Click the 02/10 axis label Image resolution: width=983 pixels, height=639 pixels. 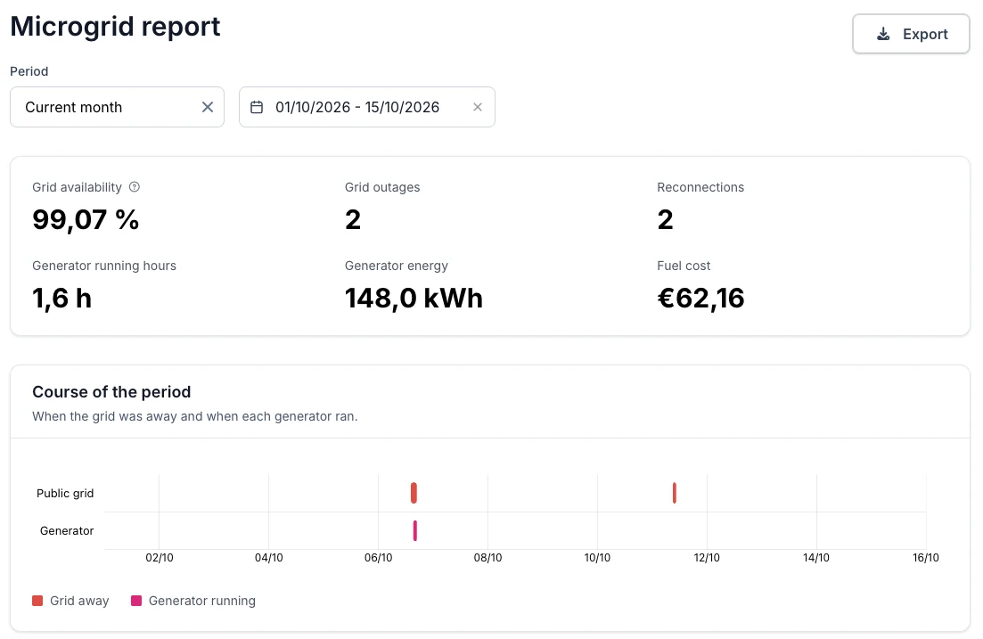tap(160, 558)
